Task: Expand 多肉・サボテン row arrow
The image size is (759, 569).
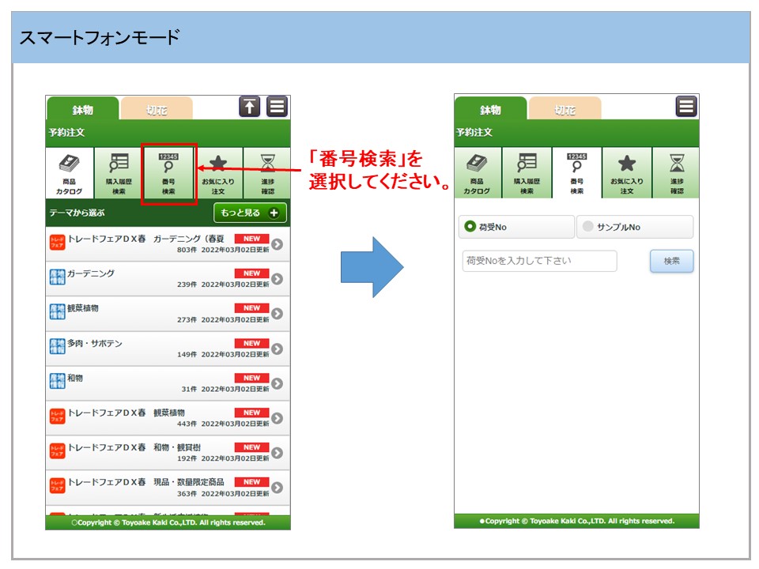Action: (x=277, y=349)
